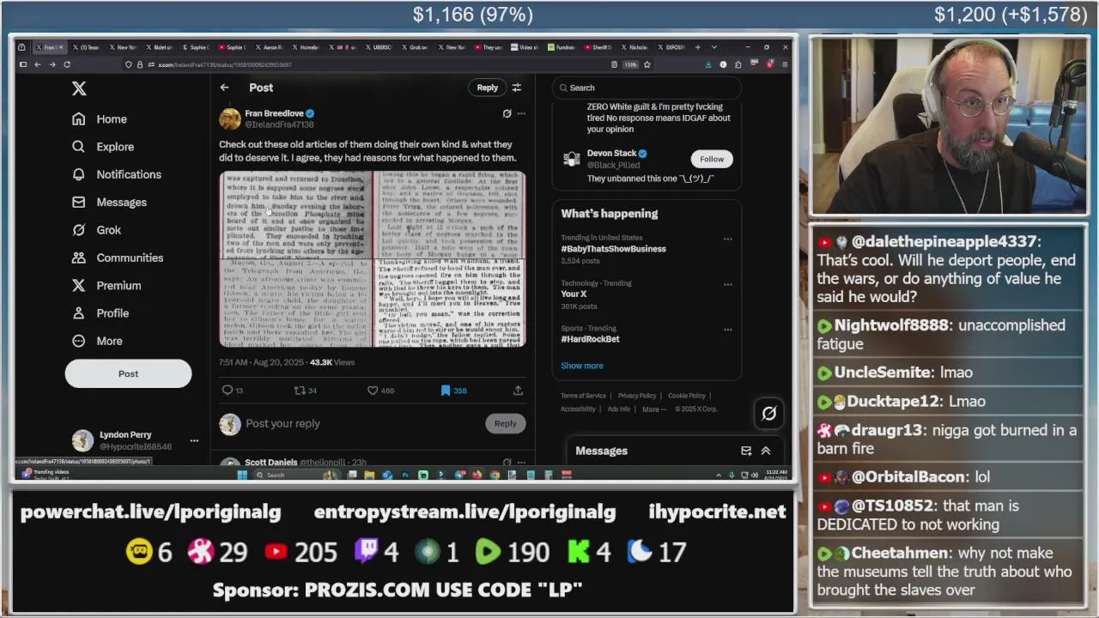This screenshot has width=1099, height=618.
Task: Click the X logo in sidebar
Action: pyautogui.click(x=79, y=88)
